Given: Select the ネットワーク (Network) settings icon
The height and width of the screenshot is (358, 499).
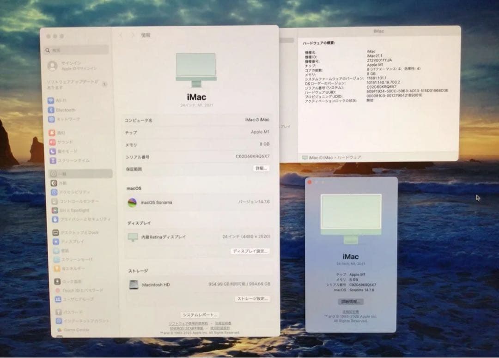Looking at the screenshot, I should (68, 119).
